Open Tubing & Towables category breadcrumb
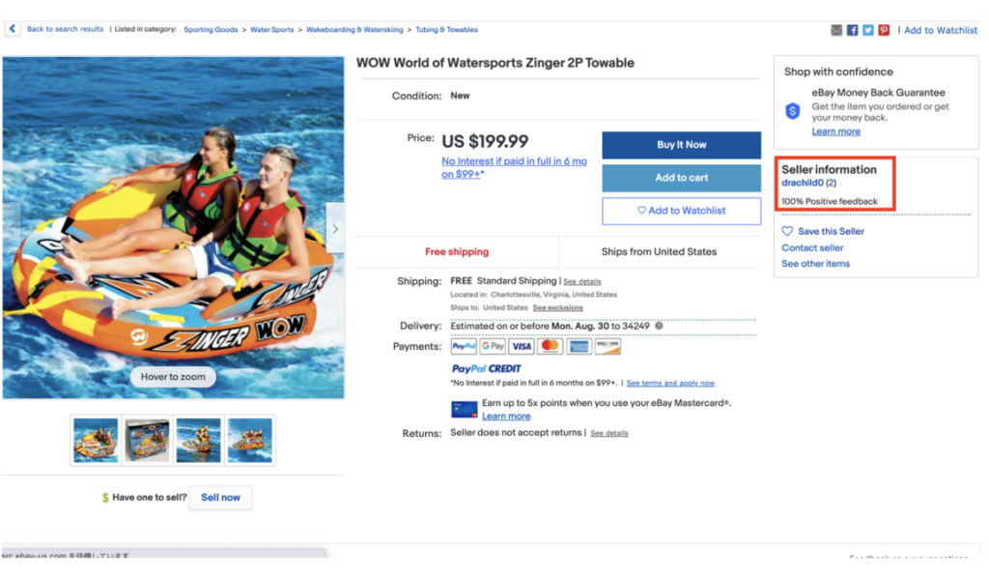This screenshot has height=576, width=989. 446,30
